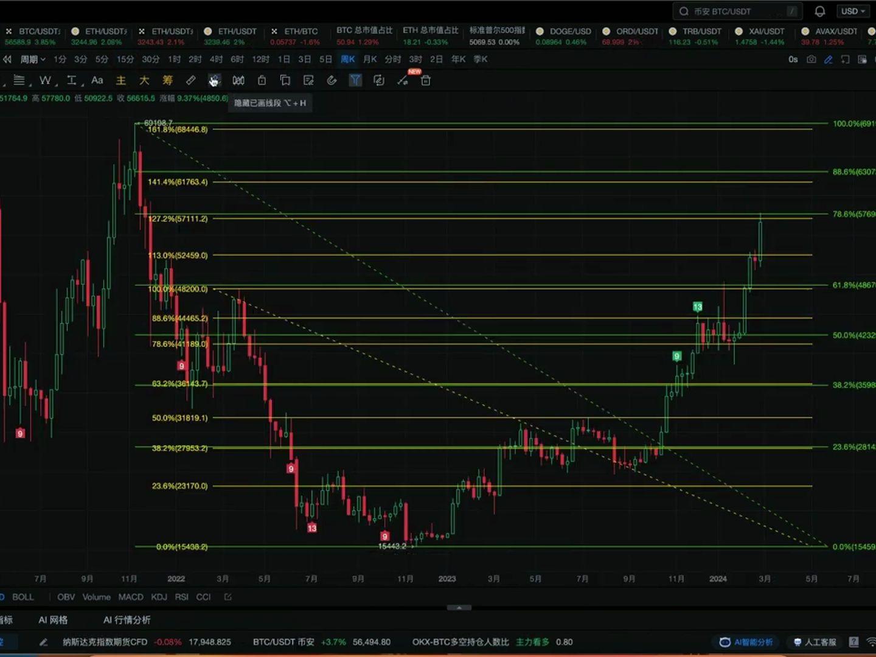Click the AI智能分析 button

click(746, 642)
